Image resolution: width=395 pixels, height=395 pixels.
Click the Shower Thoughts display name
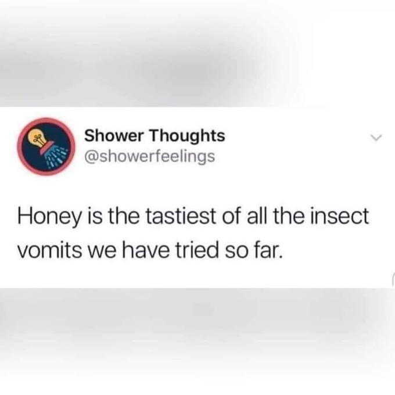(155, 135)
